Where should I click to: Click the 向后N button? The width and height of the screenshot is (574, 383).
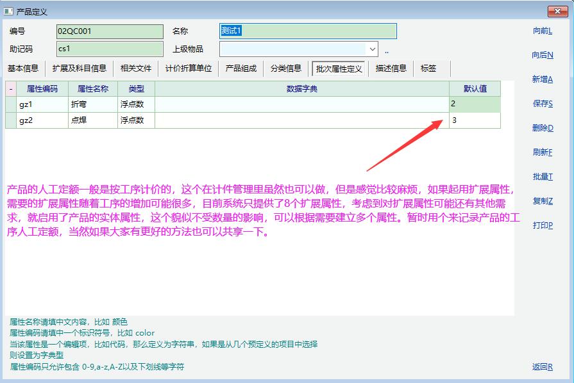[x=542, y=55]
